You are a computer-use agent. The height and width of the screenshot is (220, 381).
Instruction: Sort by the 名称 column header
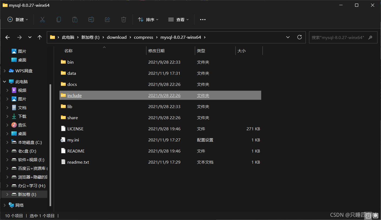point(68,51)
